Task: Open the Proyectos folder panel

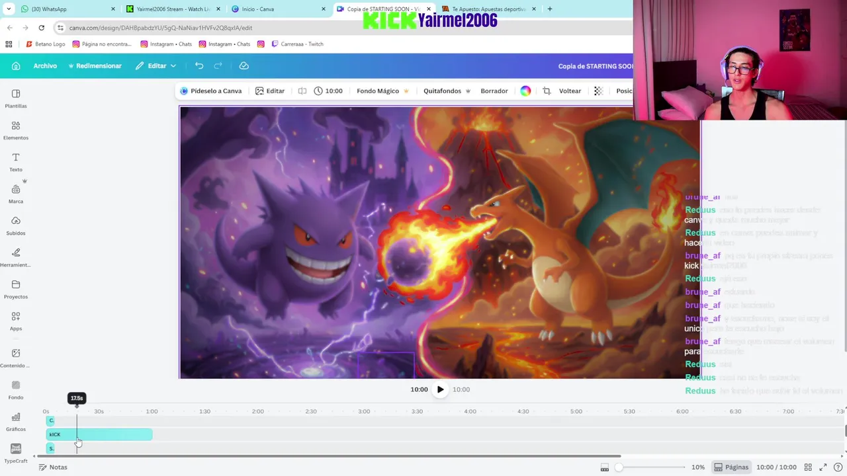Action: coord(16,289)
